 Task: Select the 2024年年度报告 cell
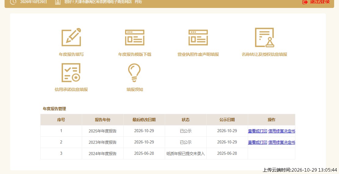(x=103, y=154)
